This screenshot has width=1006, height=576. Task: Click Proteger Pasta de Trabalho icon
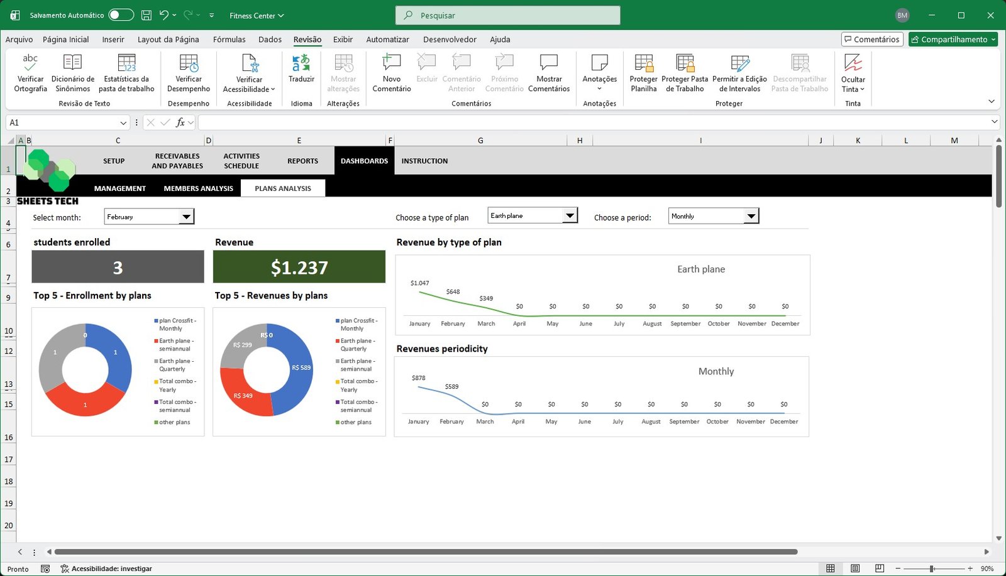pyautogui.click(x=685, y=63)
